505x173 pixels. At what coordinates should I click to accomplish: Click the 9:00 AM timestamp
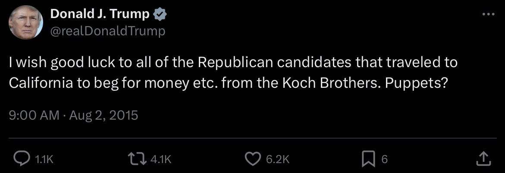[x=34, y=115]
